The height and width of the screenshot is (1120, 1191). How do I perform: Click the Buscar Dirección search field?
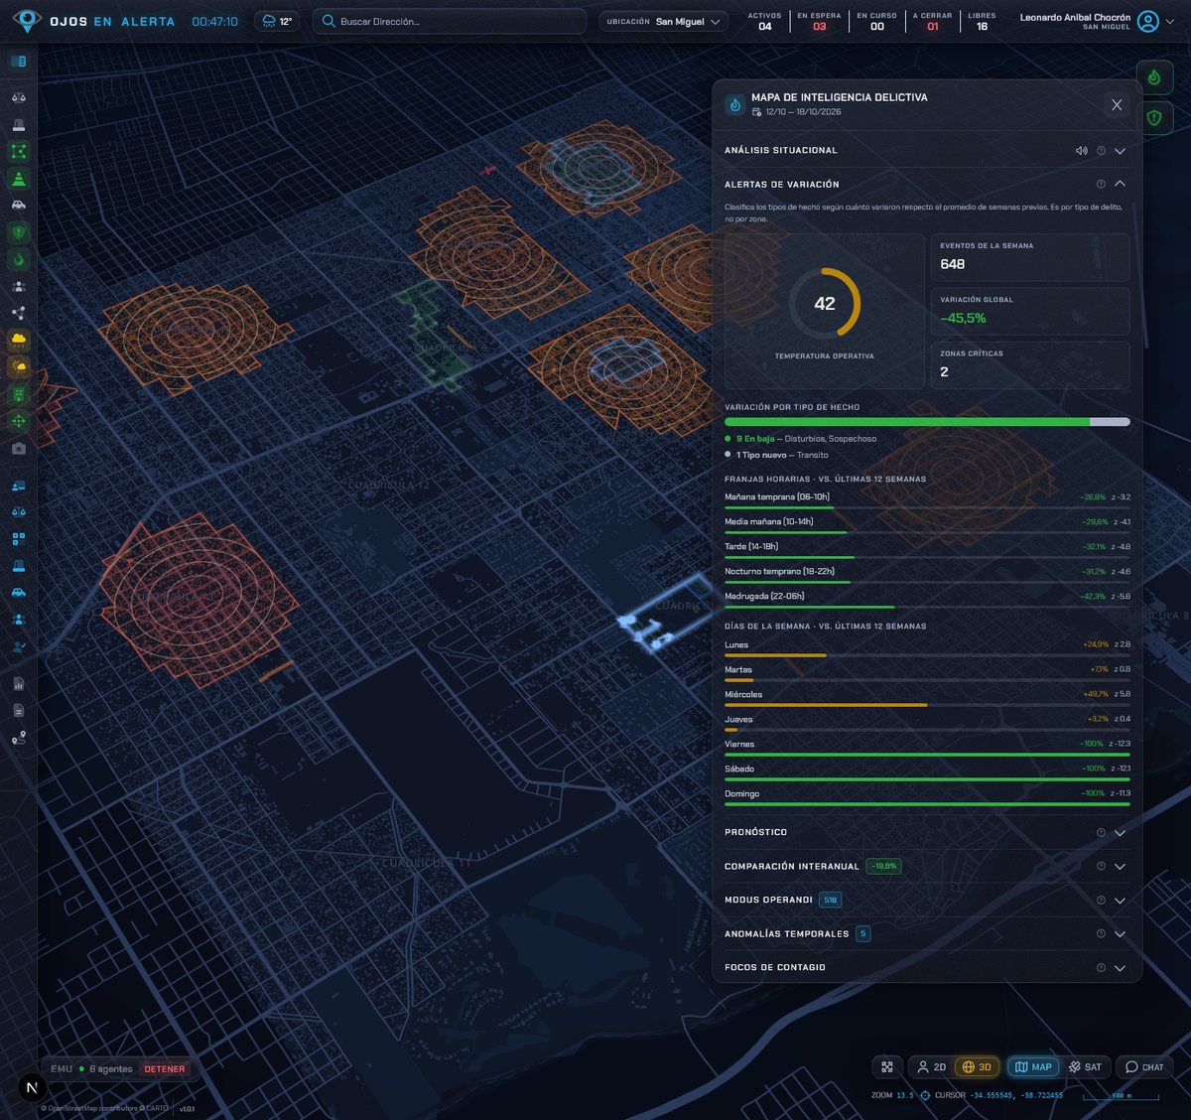450,21
